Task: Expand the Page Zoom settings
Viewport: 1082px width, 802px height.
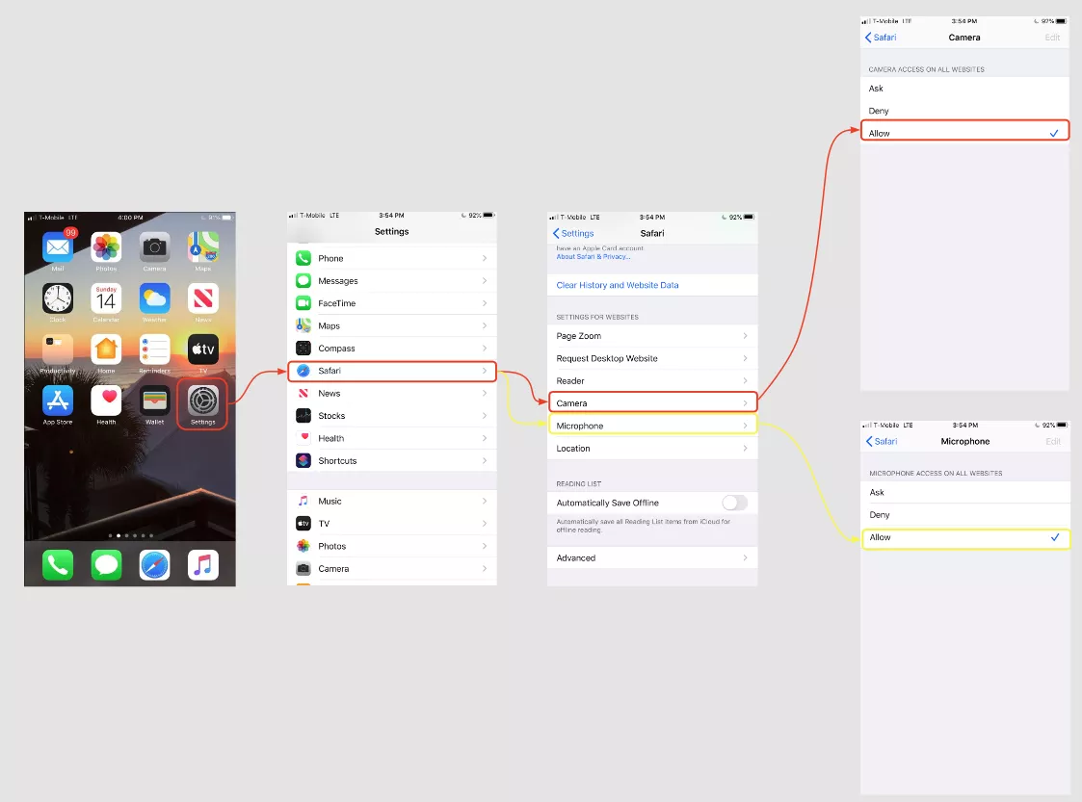Action: [652, 335]
